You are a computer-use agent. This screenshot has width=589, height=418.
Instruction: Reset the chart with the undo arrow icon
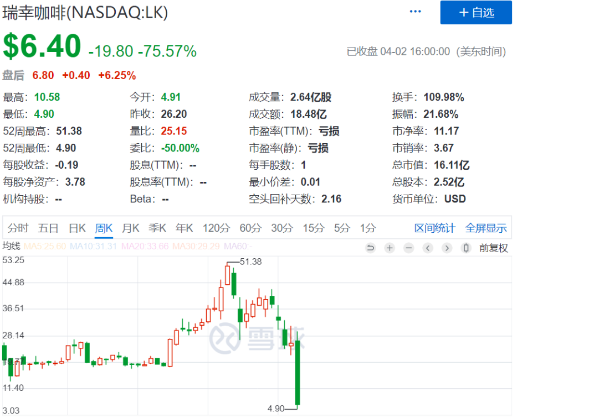pos(370,248)
